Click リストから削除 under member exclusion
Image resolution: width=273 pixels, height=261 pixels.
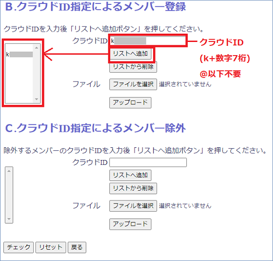click(133, 188)
